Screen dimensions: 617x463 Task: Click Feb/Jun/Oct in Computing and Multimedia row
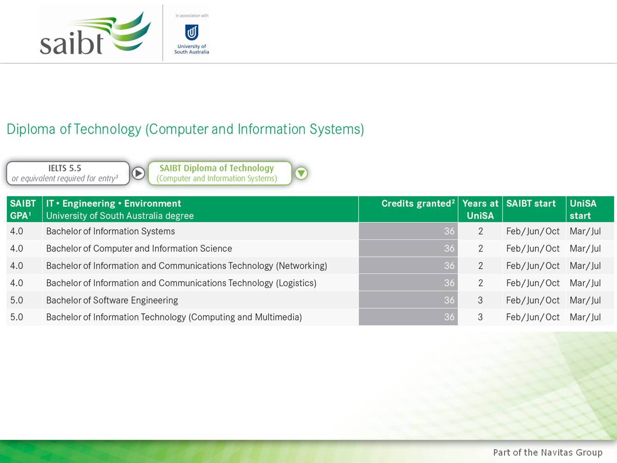pos(533,317)
